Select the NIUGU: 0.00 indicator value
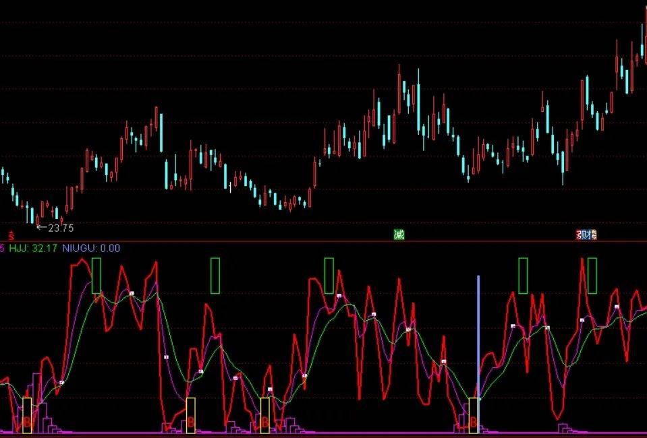Image resolution: width=647 pixels, height=438 pixels. (x=91, y=248)
